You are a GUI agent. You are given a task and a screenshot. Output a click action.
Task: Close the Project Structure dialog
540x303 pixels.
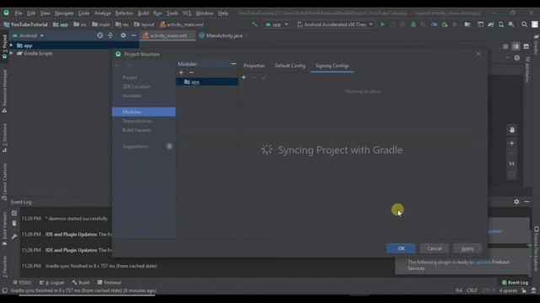[x=478, y=54]
